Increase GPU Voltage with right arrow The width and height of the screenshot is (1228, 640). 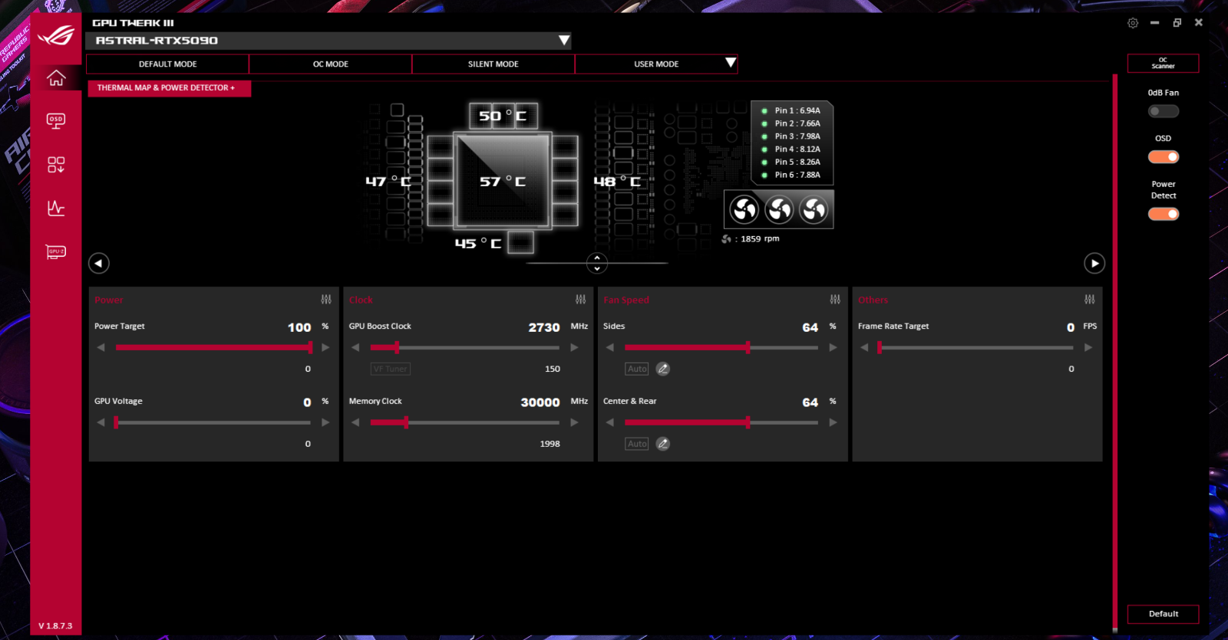coord(325,422)
